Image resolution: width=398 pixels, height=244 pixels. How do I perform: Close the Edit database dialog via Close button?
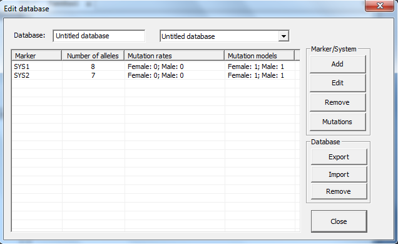pyautogui.click(x=339, y=221)
